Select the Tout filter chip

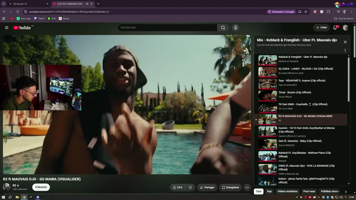(259, 191)
